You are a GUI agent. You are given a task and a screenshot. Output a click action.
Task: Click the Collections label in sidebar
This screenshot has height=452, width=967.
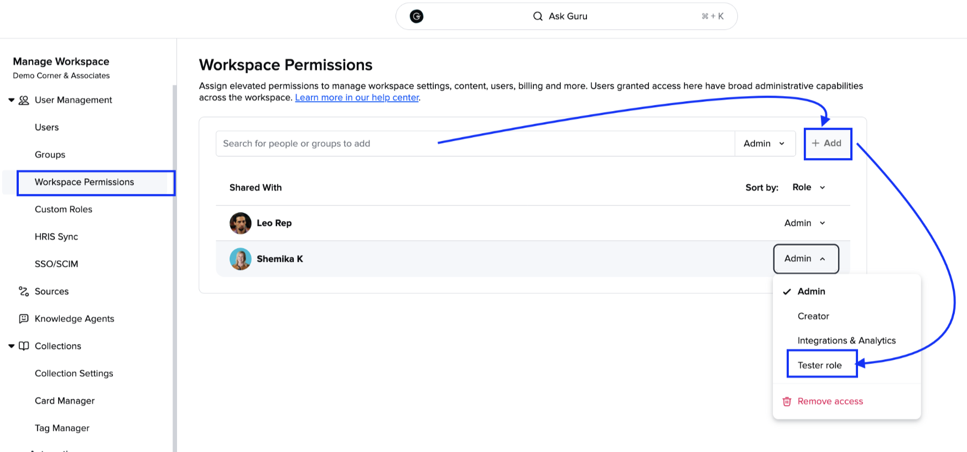click(58, 346)
